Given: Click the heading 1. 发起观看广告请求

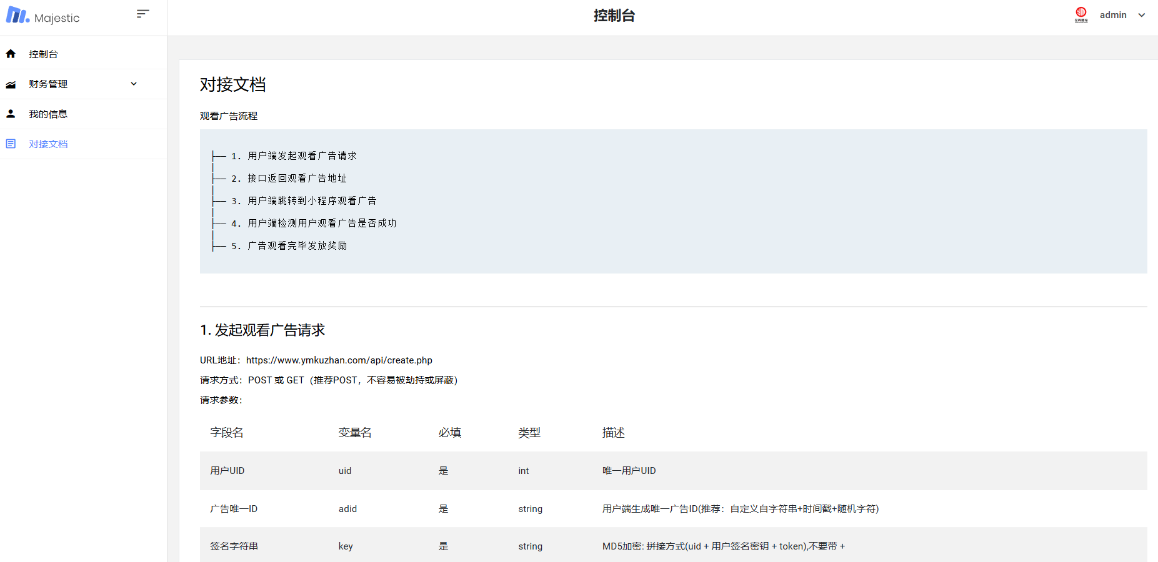Looking at the screenshot, I should 262,330.
